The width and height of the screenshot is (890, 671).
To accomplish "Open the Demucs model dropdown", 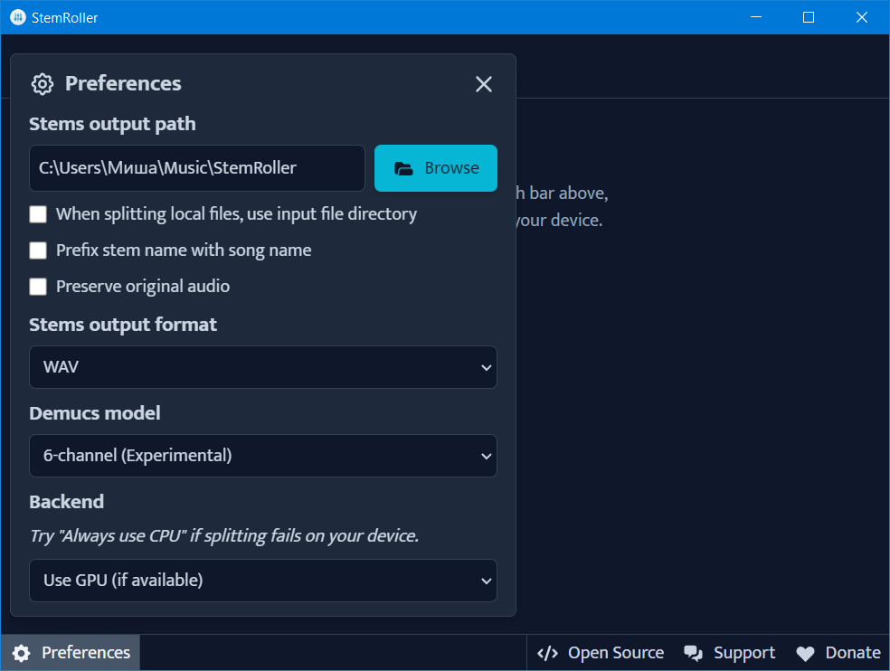I will click(x=263, y=456).
